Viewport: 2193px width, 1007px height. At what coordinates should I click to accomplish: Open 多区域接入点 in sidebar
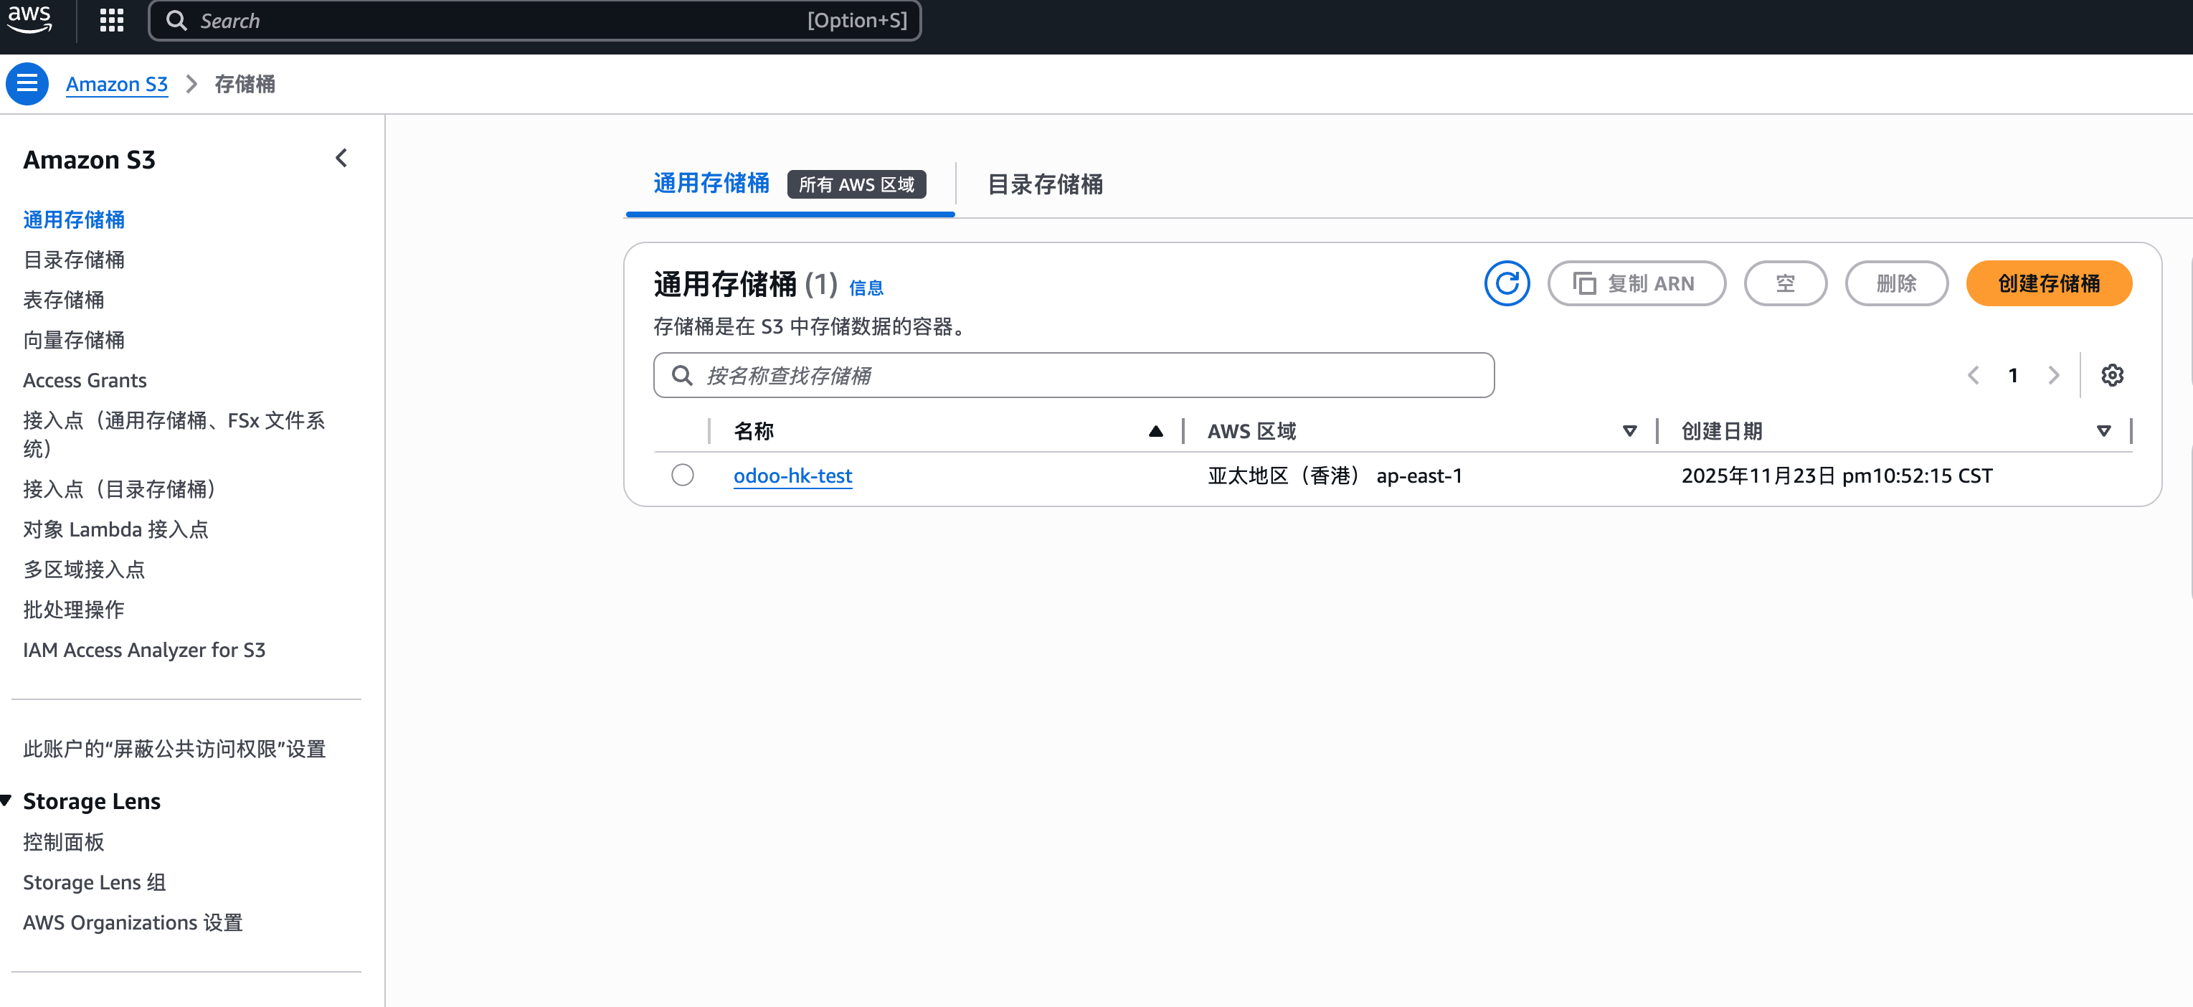[85, 569]
